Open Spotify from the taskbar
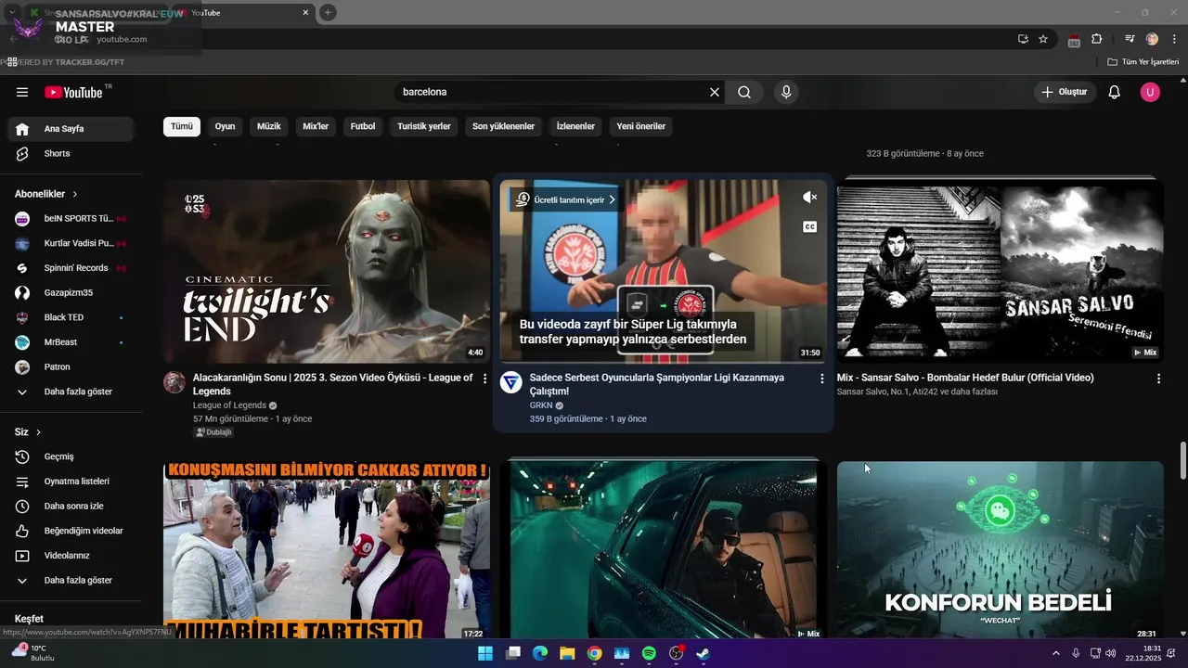1188x668 pixels. coord(649,653)
